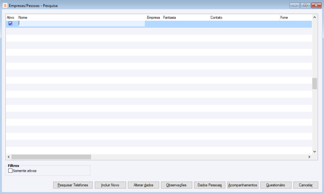Click the Contato column header

245,18
